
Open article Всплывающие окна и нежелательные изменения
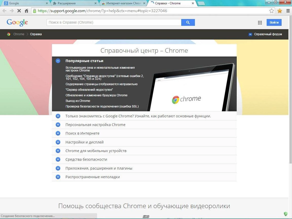100,69
